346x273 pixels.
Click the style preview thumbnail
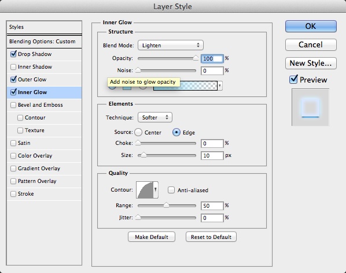point(310,107)
